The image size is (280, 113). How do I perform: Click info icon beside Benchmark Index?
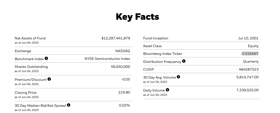(46, 58)
